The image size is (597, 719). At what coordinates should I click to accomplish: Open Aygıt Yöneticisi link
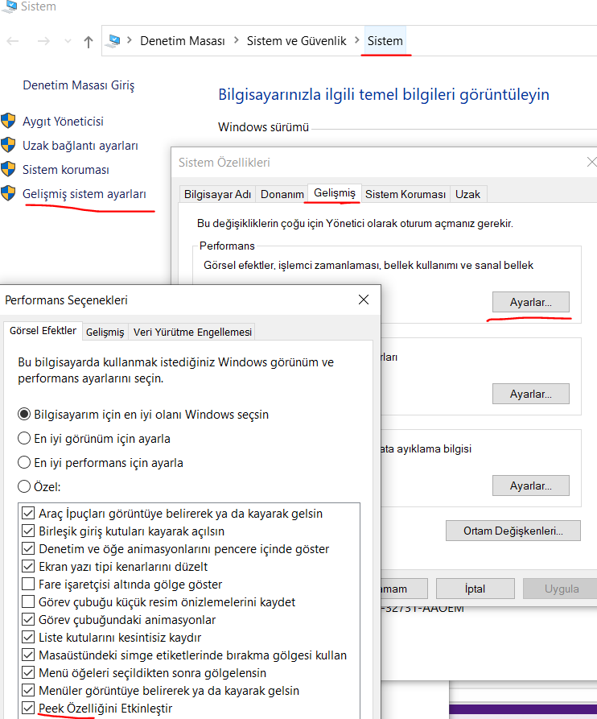pyautogui.click(x=64, y=122)
